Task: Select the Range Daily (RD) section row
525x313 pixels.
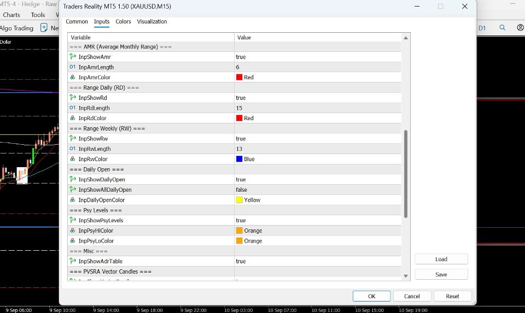Action: 235,87
